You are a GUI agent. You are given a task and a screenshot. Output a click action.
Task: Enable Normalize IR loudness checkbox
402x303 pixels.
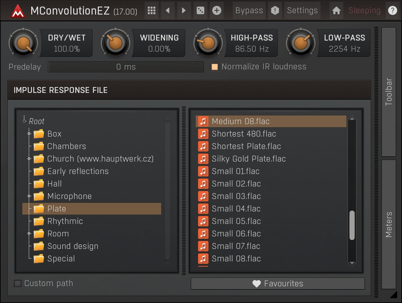(x=215, y=67)
